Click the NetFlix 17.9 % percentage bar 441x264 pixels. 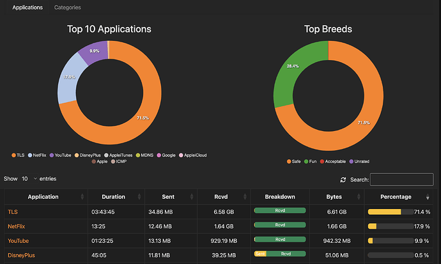pyautogui.click(x=391, y=226)
